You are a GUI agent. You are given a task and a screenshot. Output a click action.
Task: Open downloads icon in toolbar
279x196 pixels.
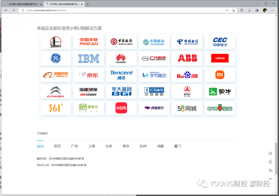point(250,10)
